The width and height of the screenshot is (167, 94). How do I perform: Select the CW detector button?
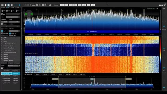[88, 5]
